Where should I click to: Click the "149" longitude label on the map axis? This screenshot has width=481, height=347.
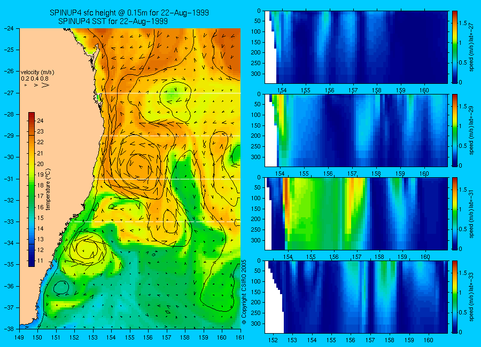pos(19,337)
